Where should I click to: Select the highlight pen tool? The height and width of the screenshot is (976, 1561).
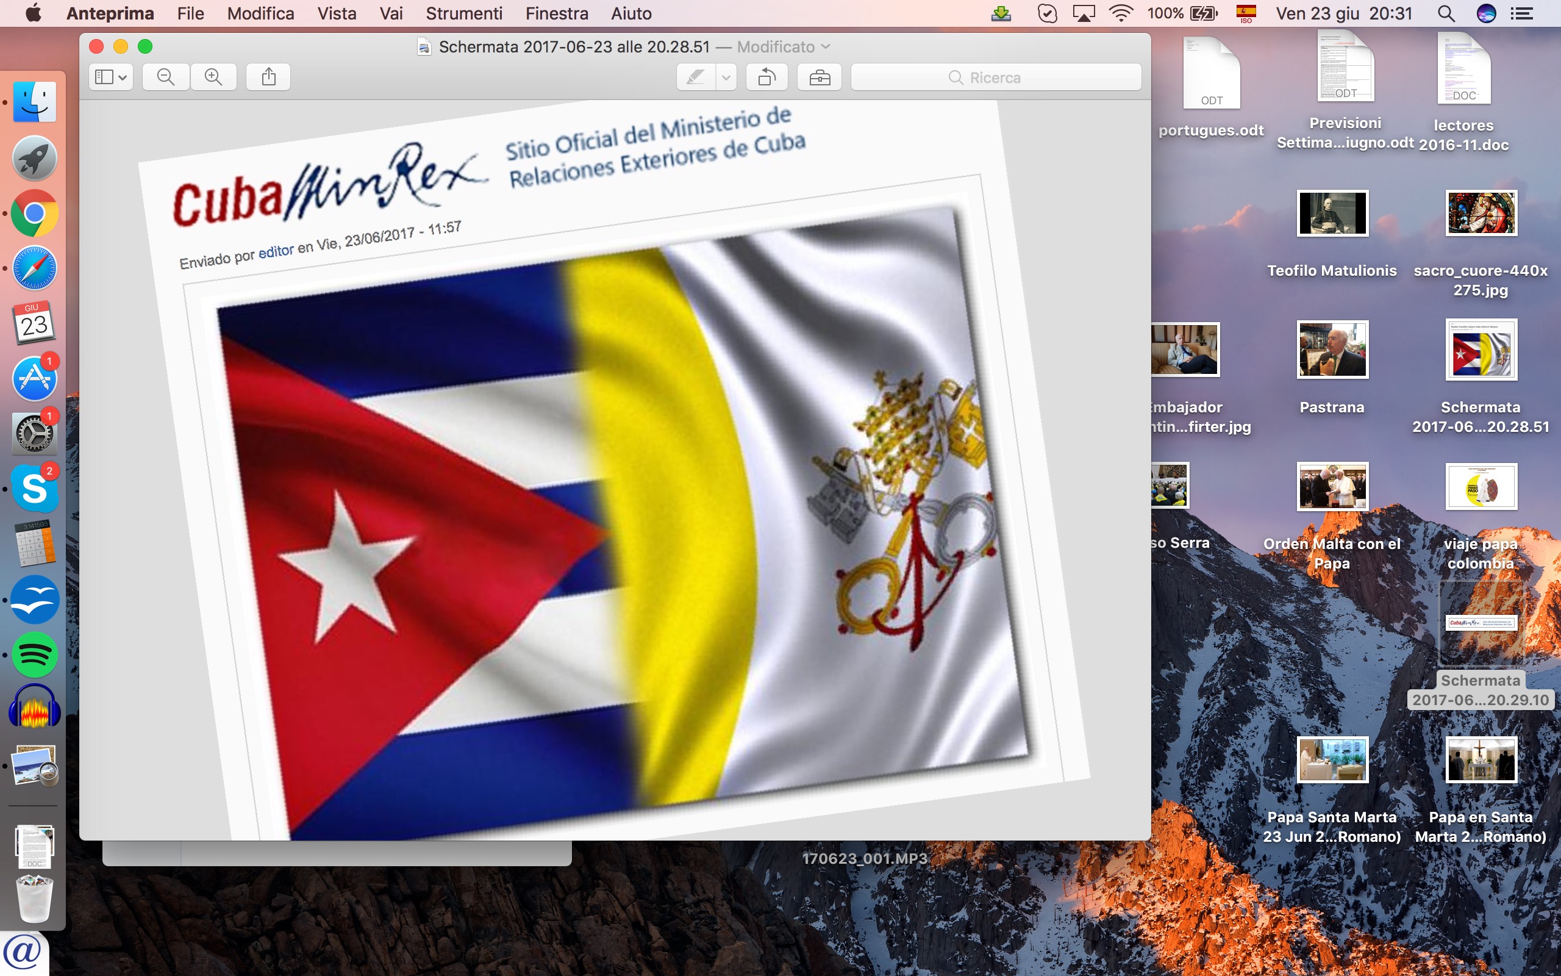(695, 77)
